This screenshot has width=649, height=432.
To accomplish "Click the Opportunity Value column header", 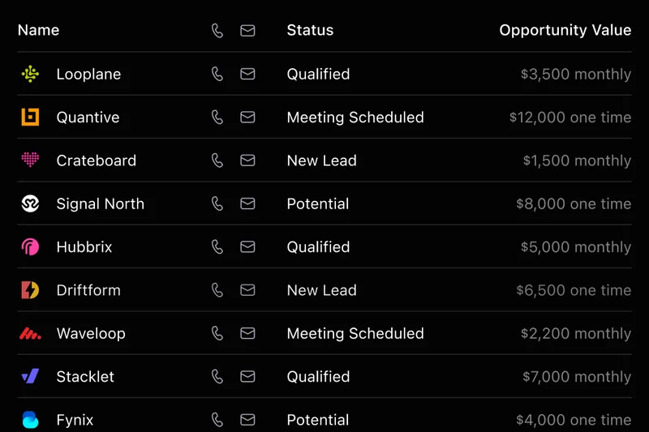I will [565, 30].
